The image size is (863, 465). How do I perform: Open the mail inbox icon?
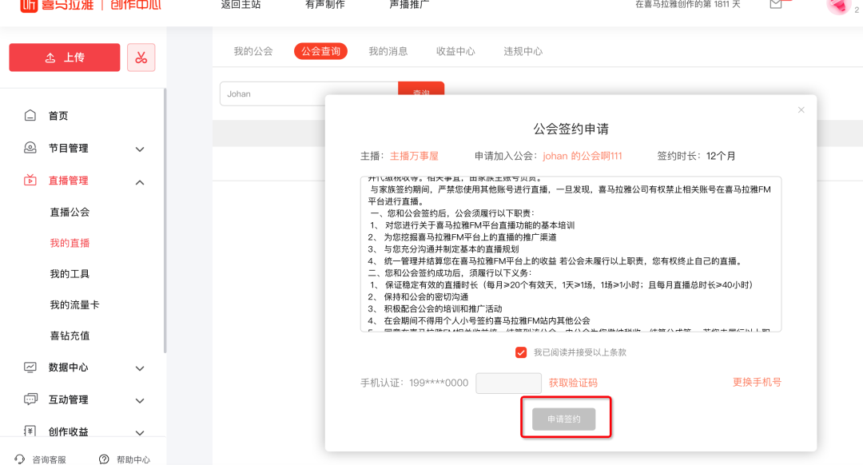click(x=775, y=5)
